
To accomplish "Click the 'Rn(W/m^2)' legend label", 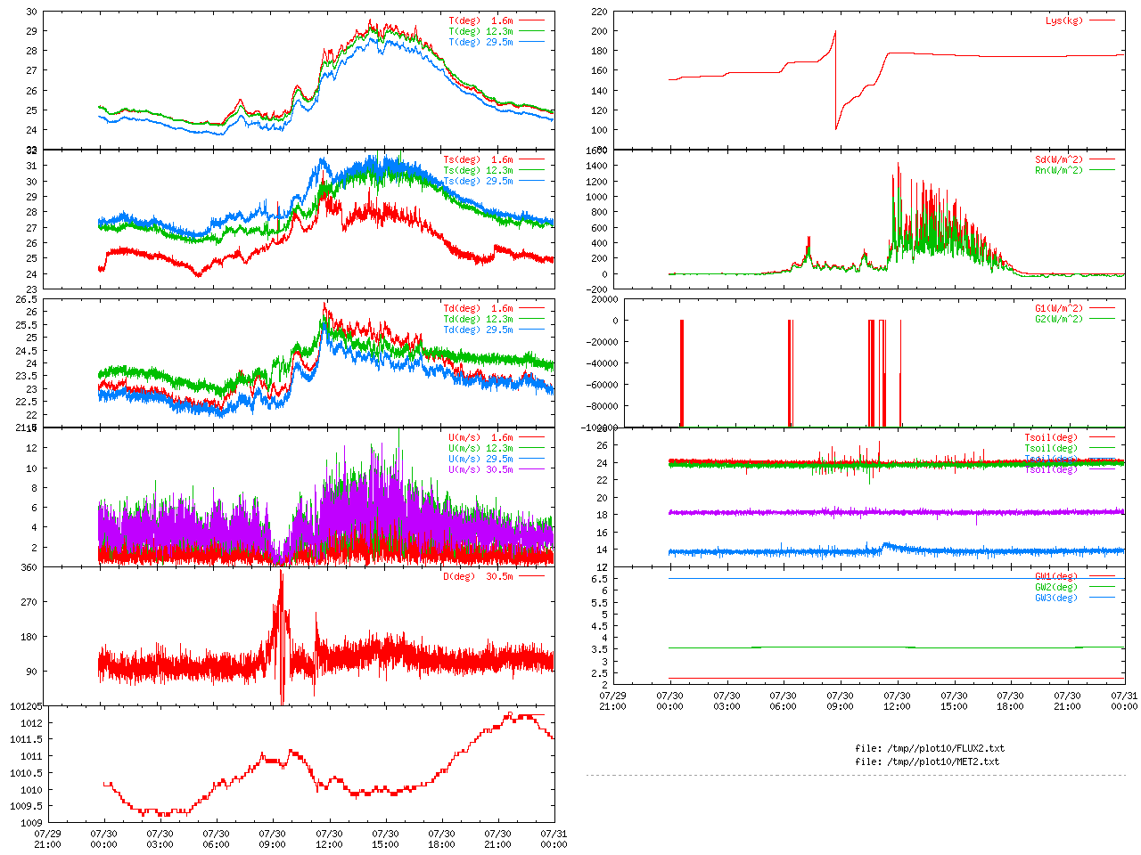I will pyautogui.click(x=1059, y=171).
